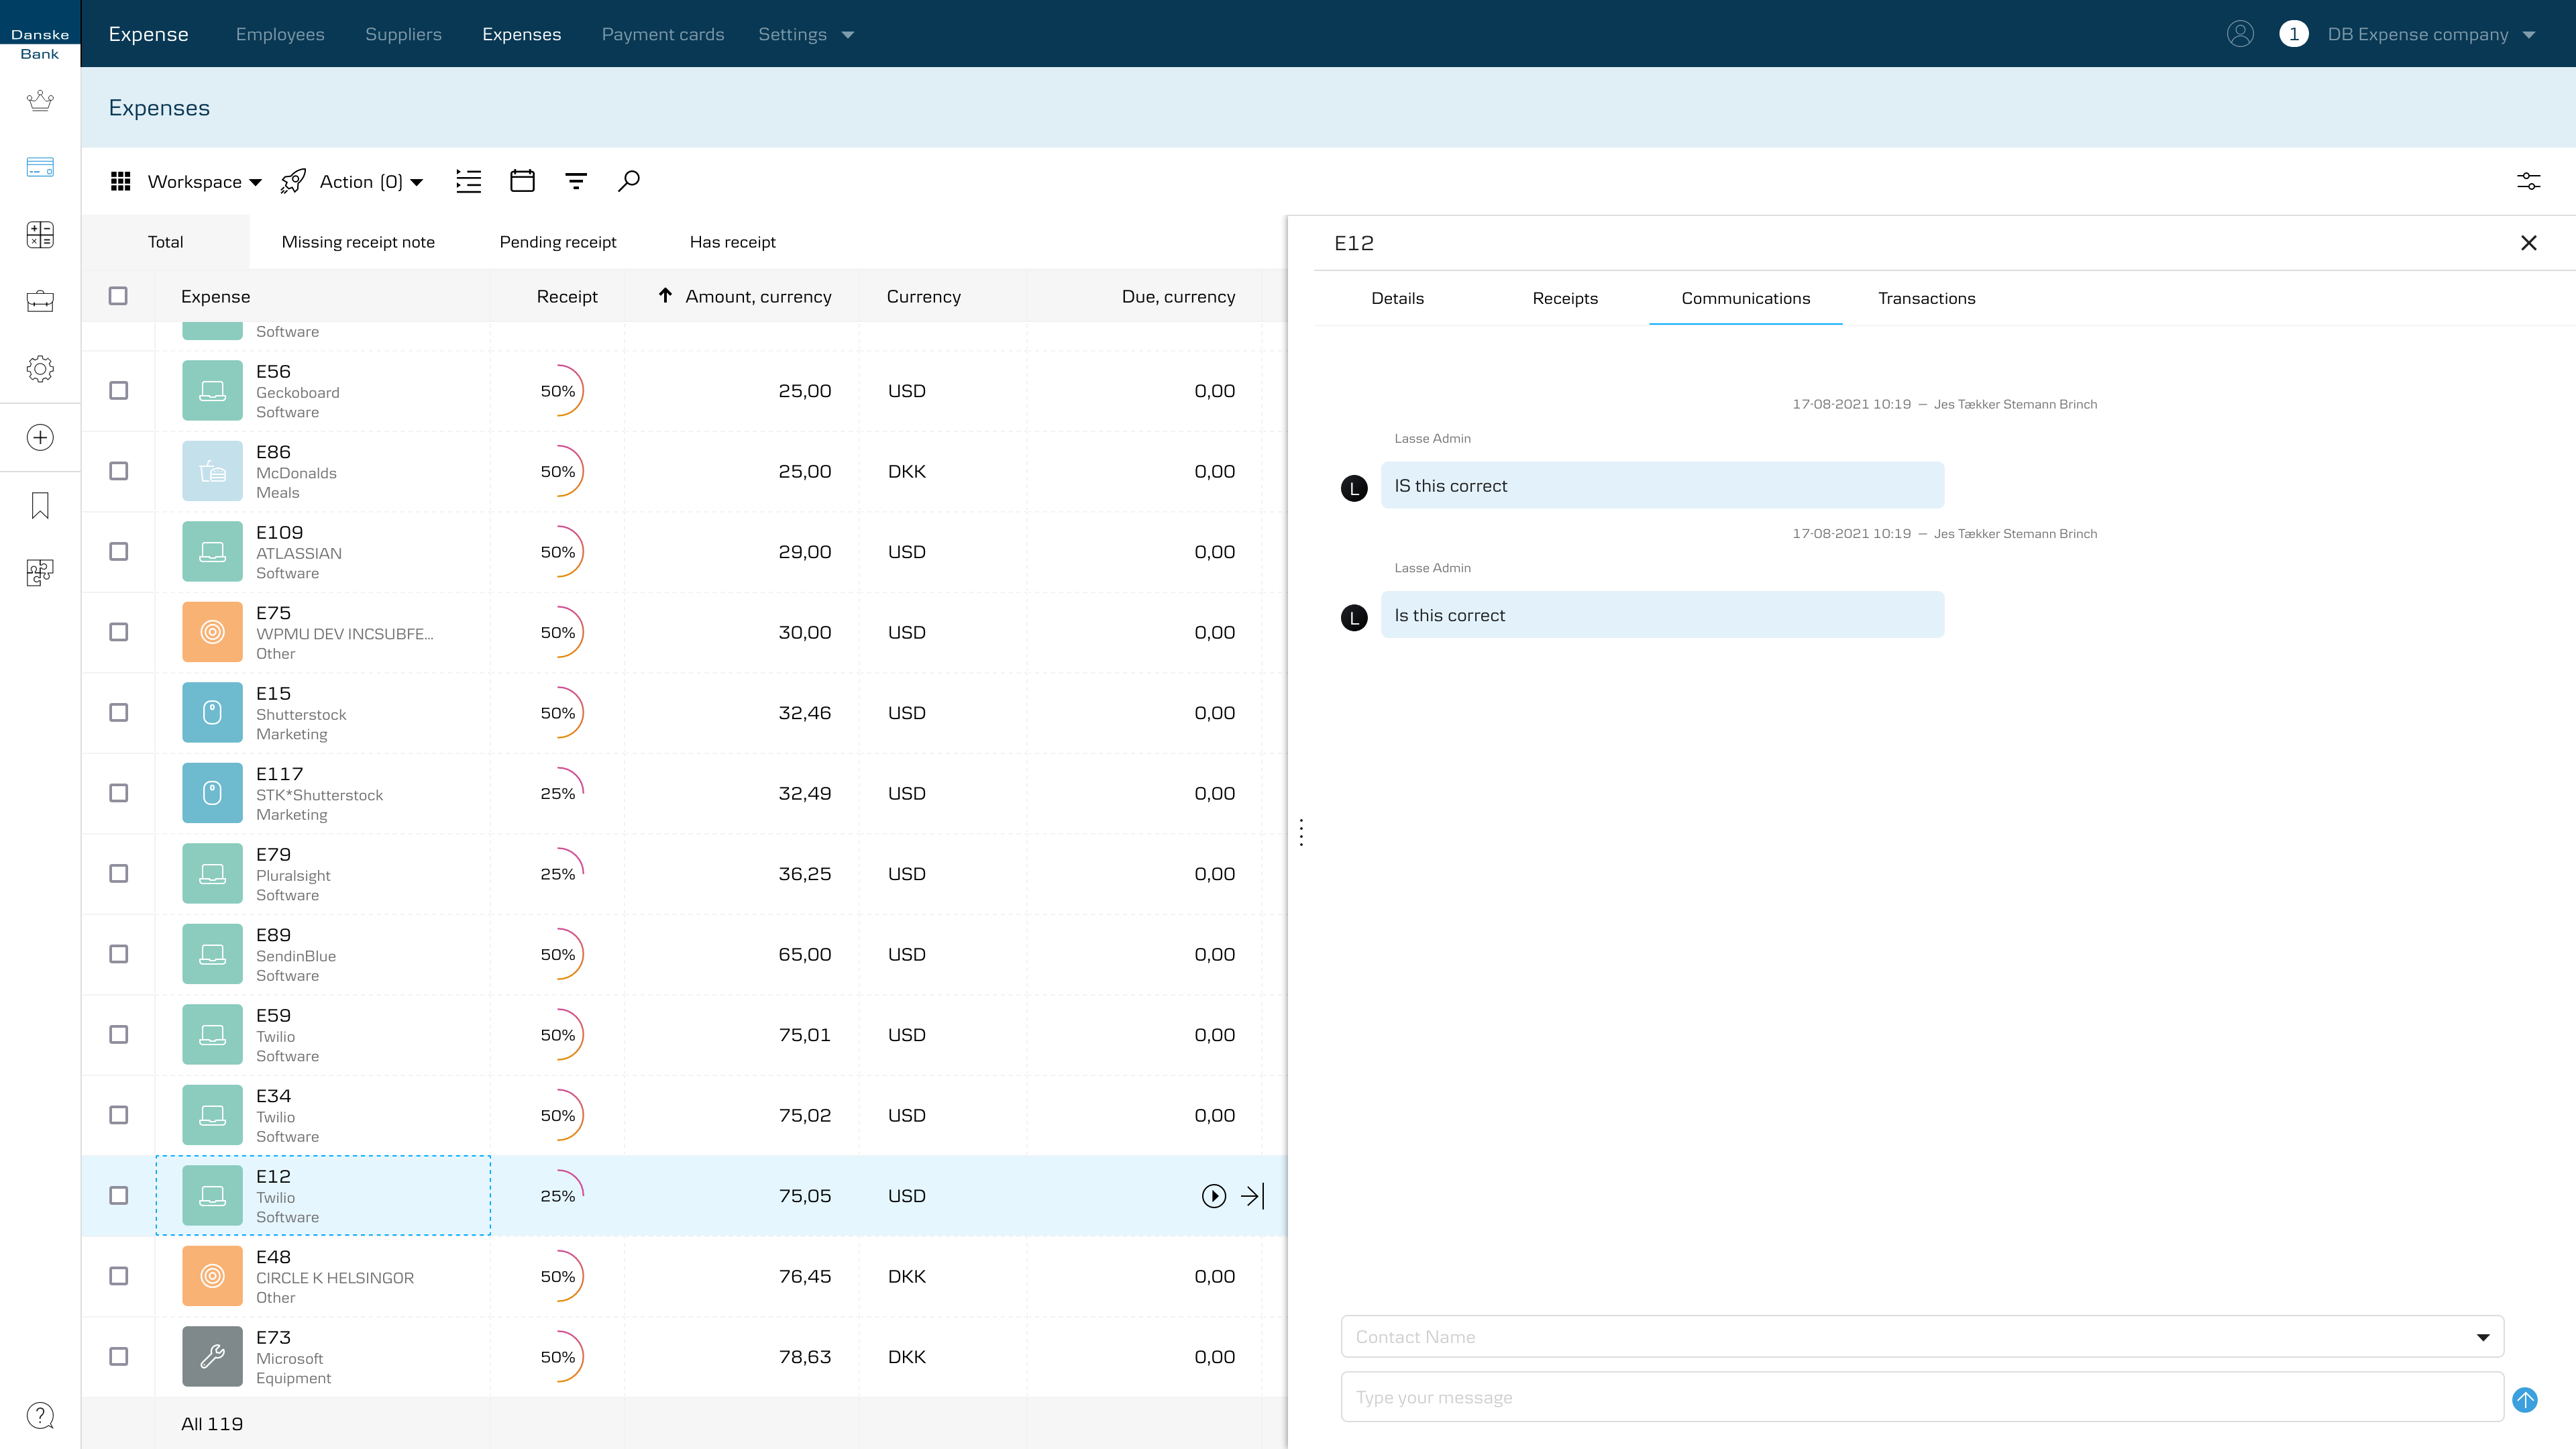The width and height of the screenshot is (2576, 1449).
Task: Check the E48 CIRCLE K HELSINGOR checkbox
Action: pyautogui.click(x=118, y=1276)
